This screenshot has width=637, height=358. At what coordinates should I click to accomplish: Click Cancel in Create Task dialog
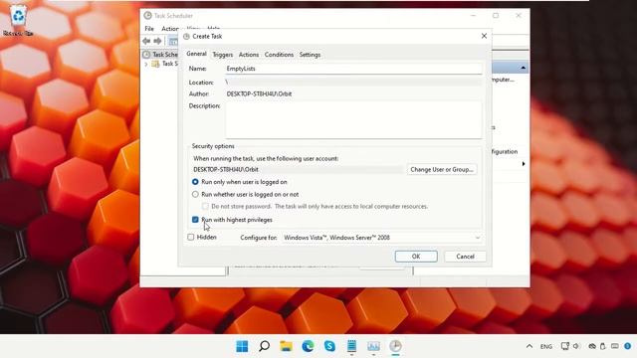click(465, 257)
